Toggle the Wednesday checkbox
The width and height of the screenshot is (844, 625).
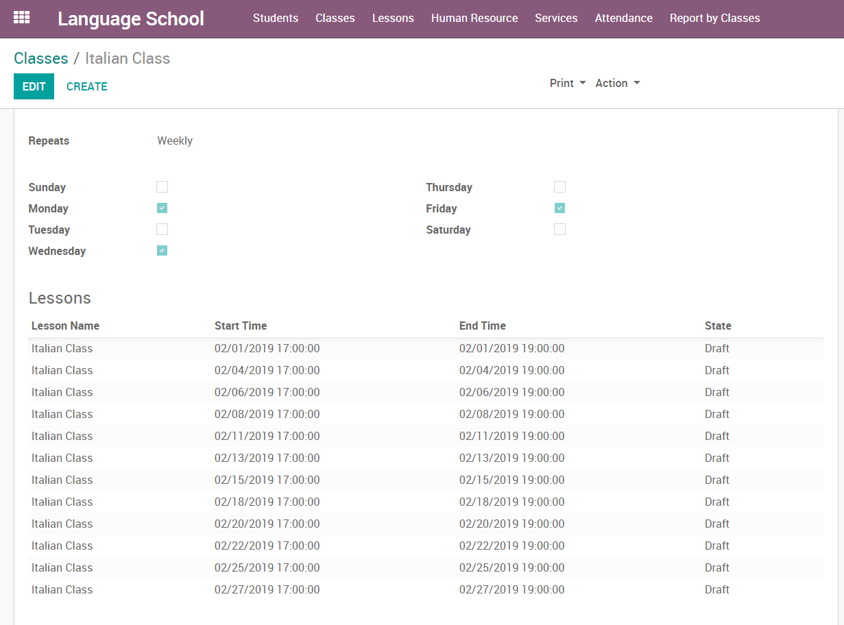coord(162,251)
